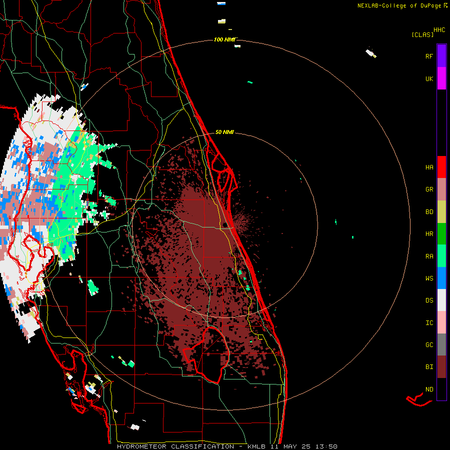Select the IC light pink legend swatch
The image size is (450, 450).
point(441,322)
